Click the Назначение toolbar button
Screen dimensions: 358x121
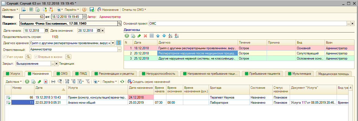(108, 10)
